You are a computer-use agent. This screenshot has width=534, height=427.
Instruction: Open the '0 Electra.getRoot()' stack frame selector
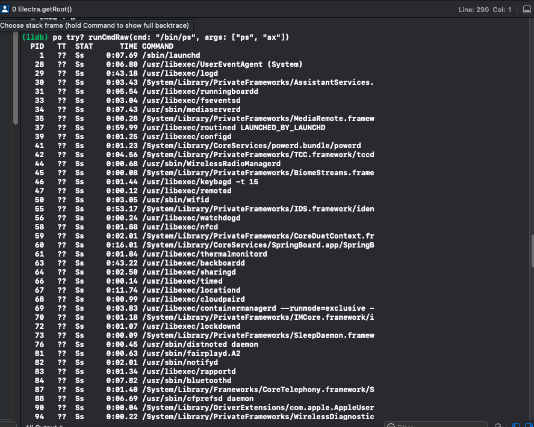pyautogui.click(x=42, y=10)
